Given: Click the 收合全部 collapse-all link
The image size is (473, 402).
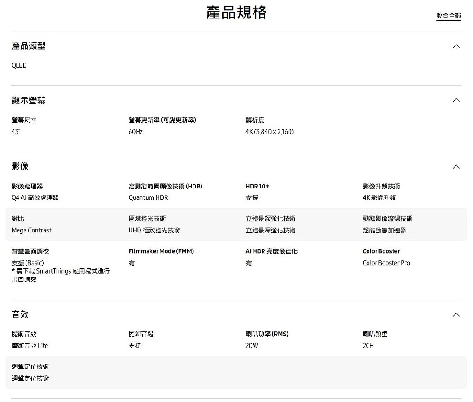Looking at the screenshot, I should tap(448, 16).
